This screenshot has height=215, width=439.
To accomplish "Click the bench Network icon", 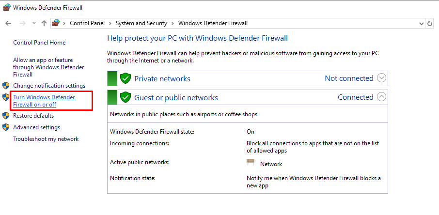I will (x=251, y=162).
